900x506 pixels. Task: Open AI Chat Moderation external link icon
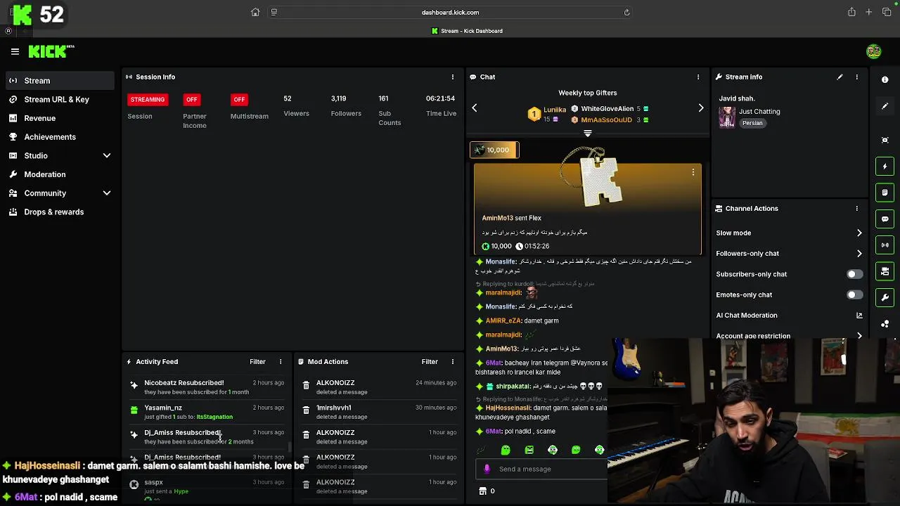859,316
